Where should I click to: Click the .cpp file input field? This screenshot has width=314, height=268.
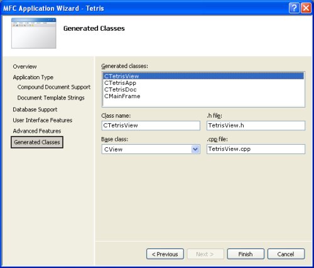click(256, 149)
